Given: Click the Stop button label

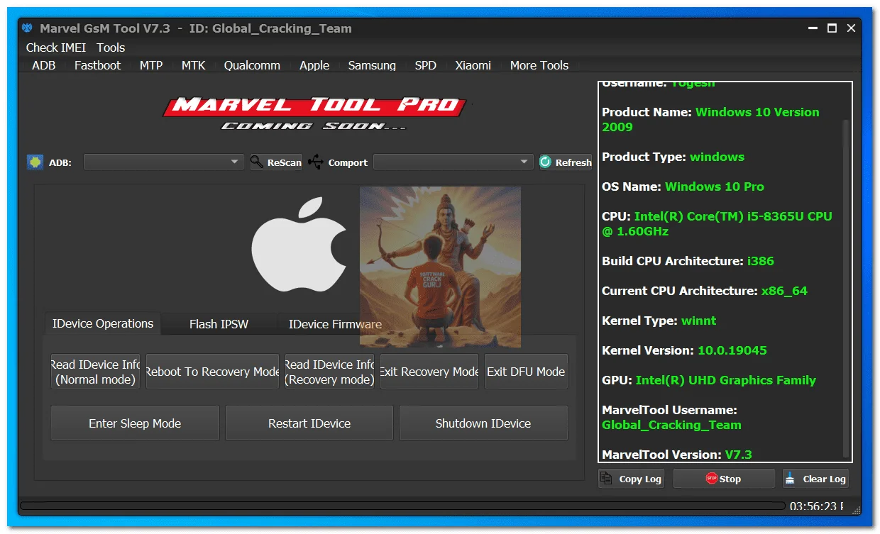Looking at the screenshot, I should tap(730, 479).
